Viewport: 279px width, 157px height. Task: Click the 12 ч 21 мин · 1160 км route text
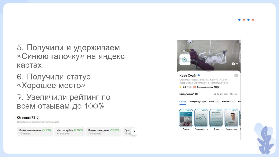227,94
